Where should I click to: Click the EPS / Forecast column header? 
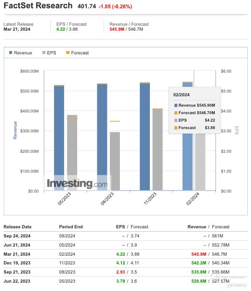click(132, 227)
